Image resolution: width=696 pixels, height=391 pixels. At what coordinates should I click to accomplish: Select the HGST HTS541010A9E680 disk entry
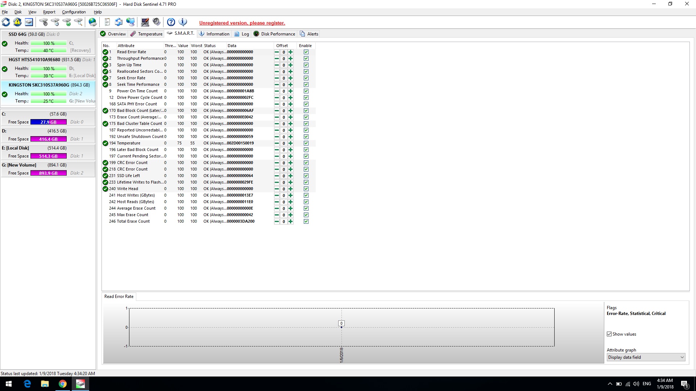(x=34, y=60)
